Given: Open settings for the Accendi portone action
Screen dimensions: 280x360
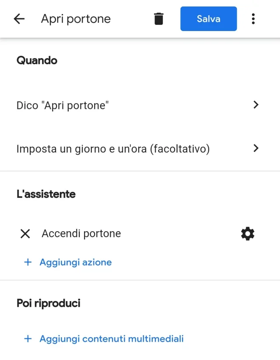Looking at the screenshot, I should tap(248, 233).
